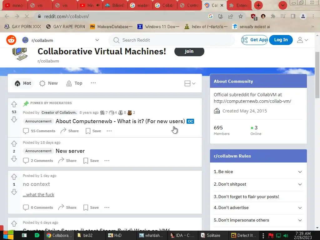Open the Creator of Collabvm. user flair
320x240 pixels.
(59, 112)
